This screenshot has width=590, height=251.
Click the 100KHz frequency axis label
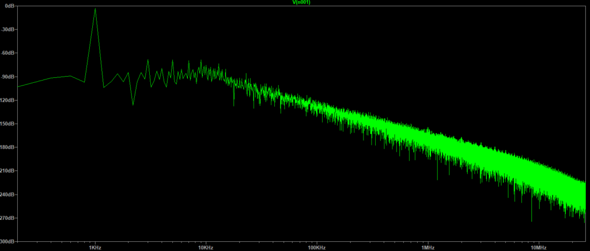pyautogui.click(x=316, y=247)
